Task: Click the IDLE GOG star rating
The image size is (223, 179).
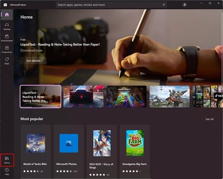Action: [x=97, y=175]
